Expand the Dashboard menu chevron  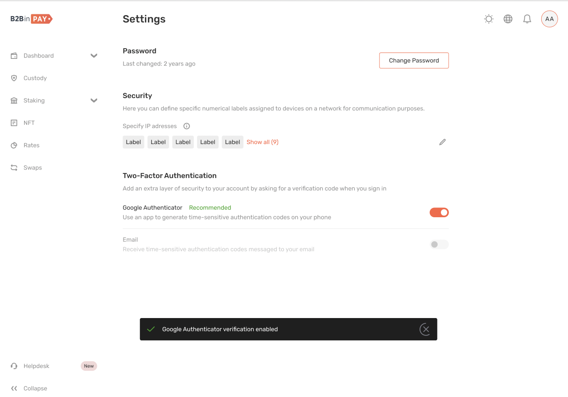pyautogui.click(x=94, y=56)
